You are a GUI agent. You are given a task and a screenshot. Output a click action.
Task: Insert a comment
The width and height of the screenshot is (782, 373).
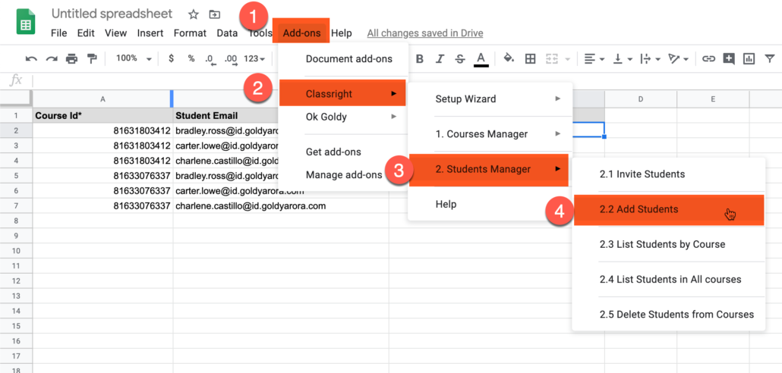(x=729, y=59)
